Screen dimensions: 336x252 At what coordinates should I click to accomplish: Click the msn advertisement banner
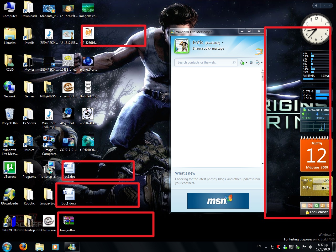[x=218, y=201]
